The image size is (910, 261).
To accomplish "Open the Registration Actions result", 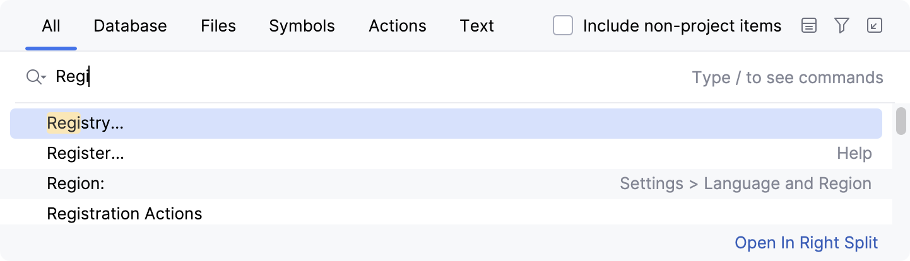I will [x=125, y=214].
